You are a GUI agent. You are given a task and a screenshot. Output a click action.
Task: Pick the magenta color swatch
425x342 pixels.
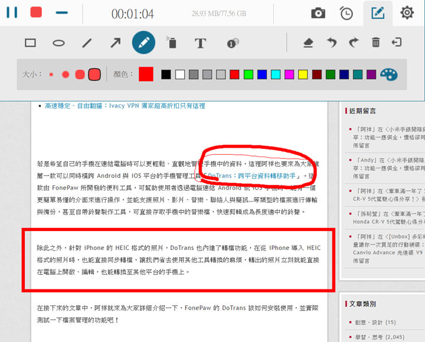[289, 74]
